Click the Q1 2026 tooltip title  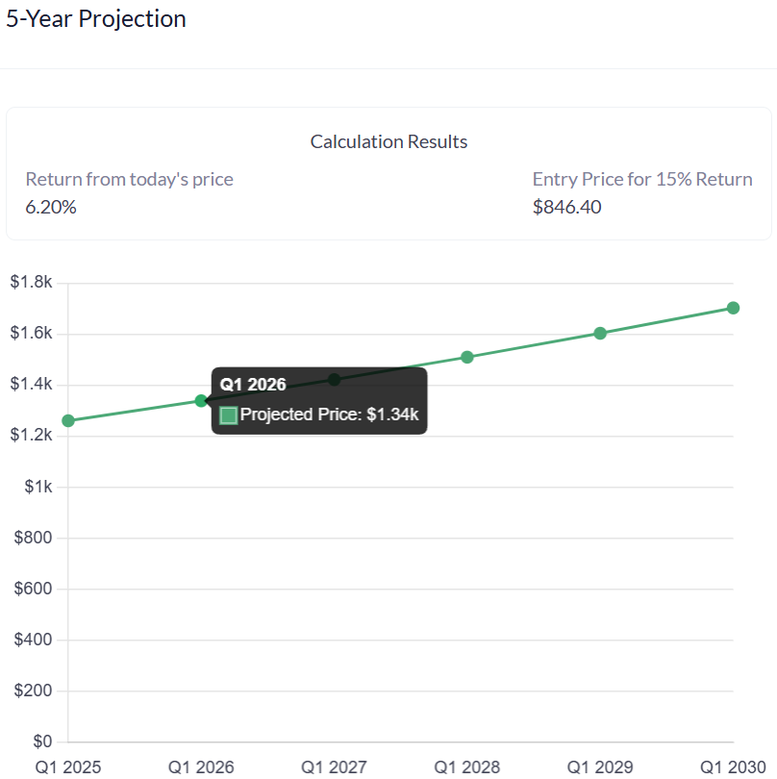pos(253,385)
